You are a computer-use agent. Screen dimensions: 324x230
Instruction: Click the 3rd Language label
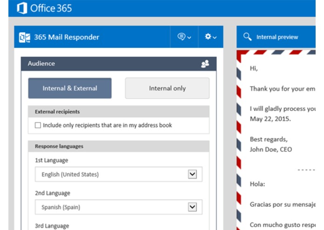(52, 226)
